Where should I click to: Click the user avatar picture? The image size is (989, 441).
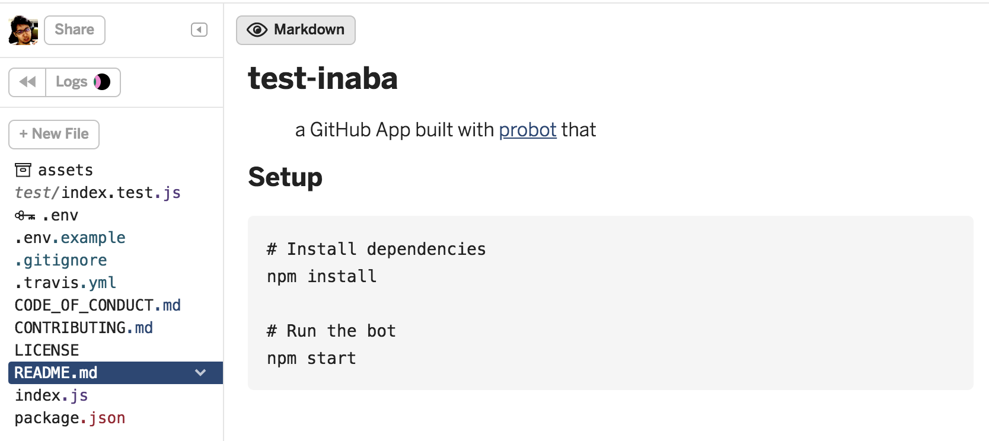point(23,30)
